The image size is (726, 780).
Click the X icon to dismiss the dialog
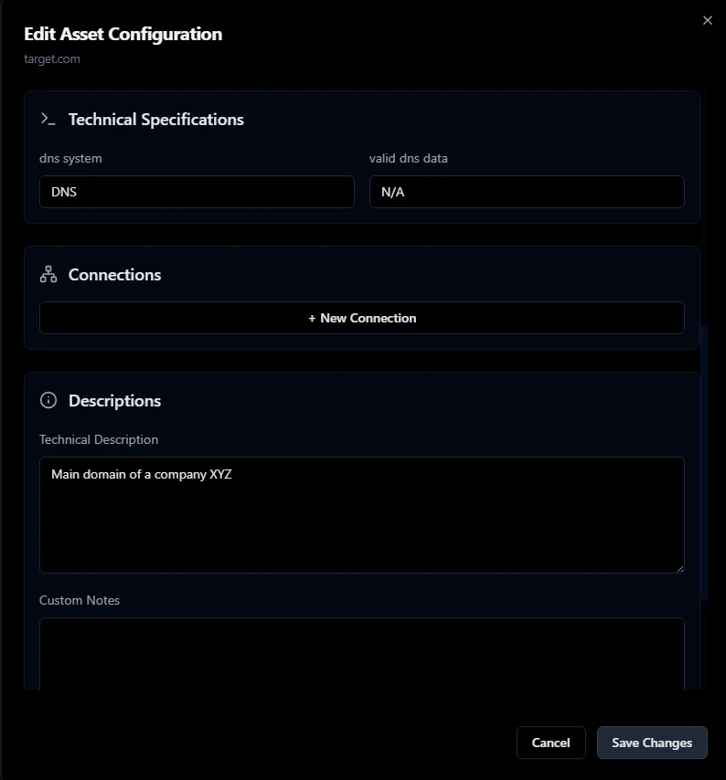(x=707, y=19)
